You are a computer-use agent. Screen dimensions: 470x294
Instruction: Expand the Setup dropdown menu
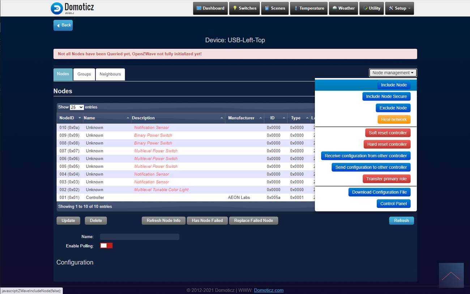click(399, 8)
